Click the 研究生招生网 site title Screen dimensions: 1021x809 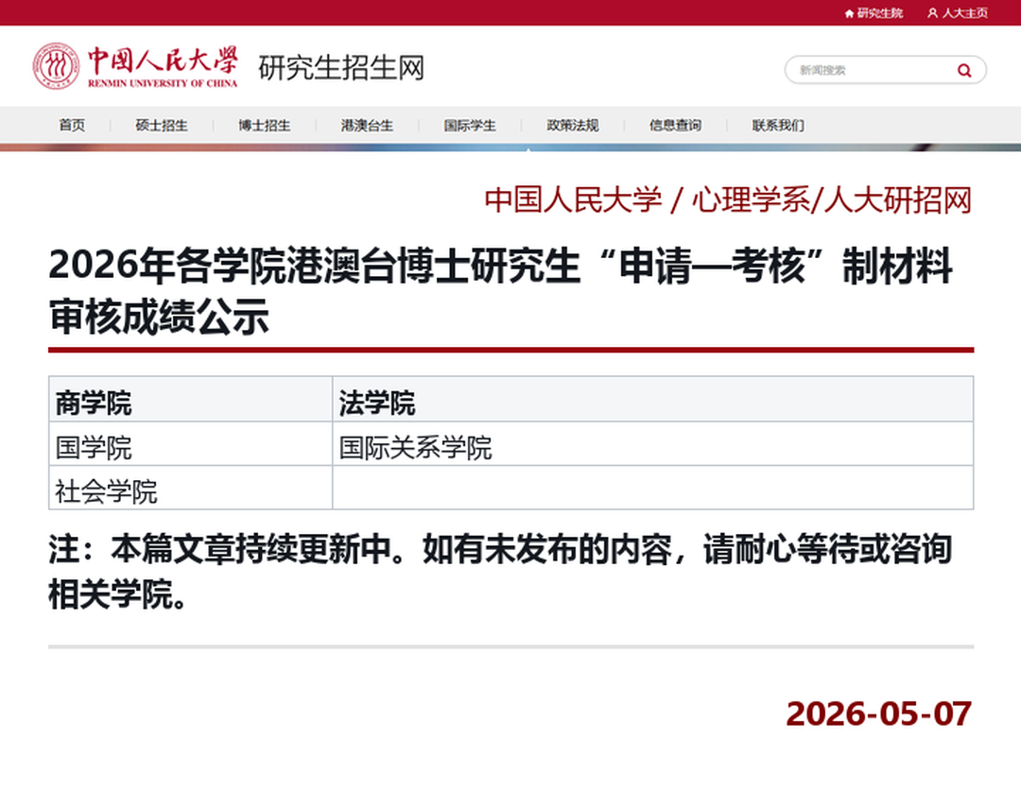[341, 68]
